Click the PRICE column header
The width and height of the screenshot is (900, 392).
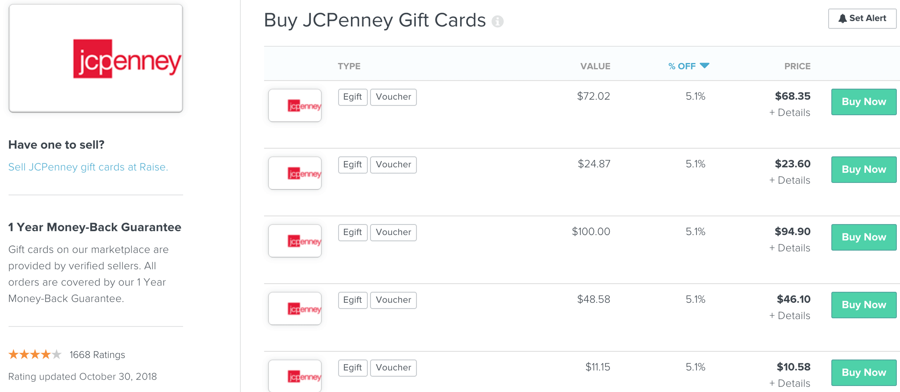coord(797,66)
